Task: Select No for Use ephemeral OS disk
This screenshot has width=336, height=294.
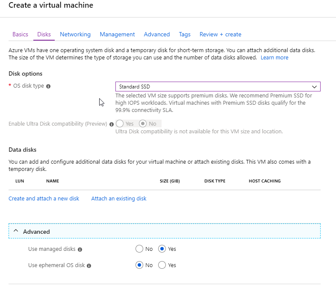Action: click(x=139, y=265)
